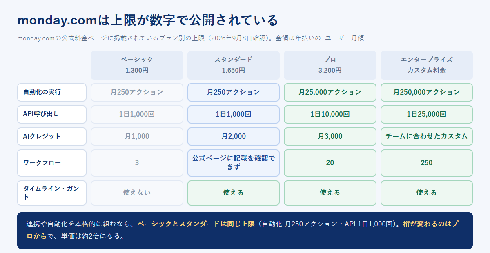The image size is (490, 253).
Task: Select the スタンダード 1,650円 plan header
Action: (234, 65)
